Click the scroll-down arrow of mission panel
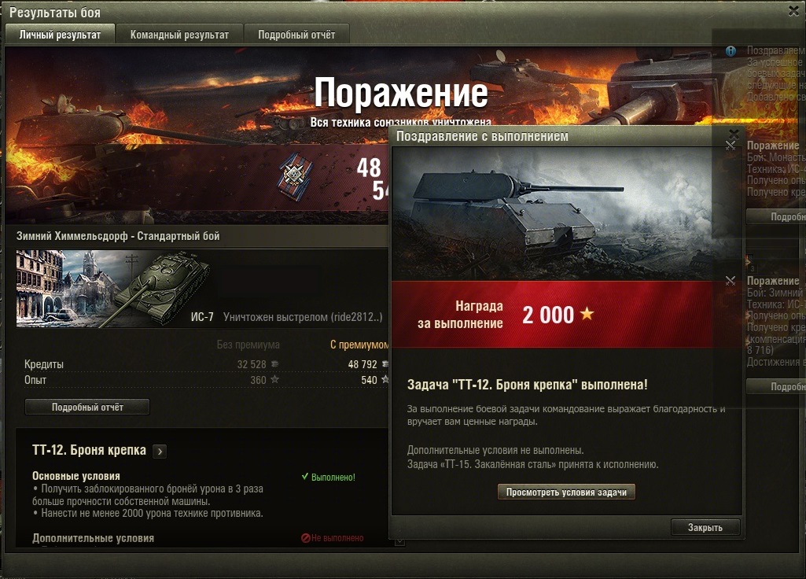 (399, 542)
